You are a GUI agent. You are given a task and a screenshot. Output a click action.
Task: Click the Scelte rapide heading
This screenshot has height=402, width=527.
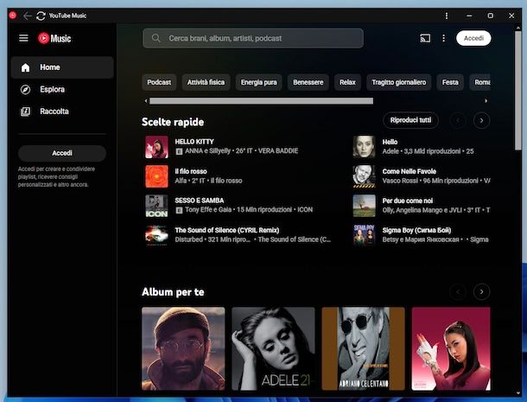(173, 122)
